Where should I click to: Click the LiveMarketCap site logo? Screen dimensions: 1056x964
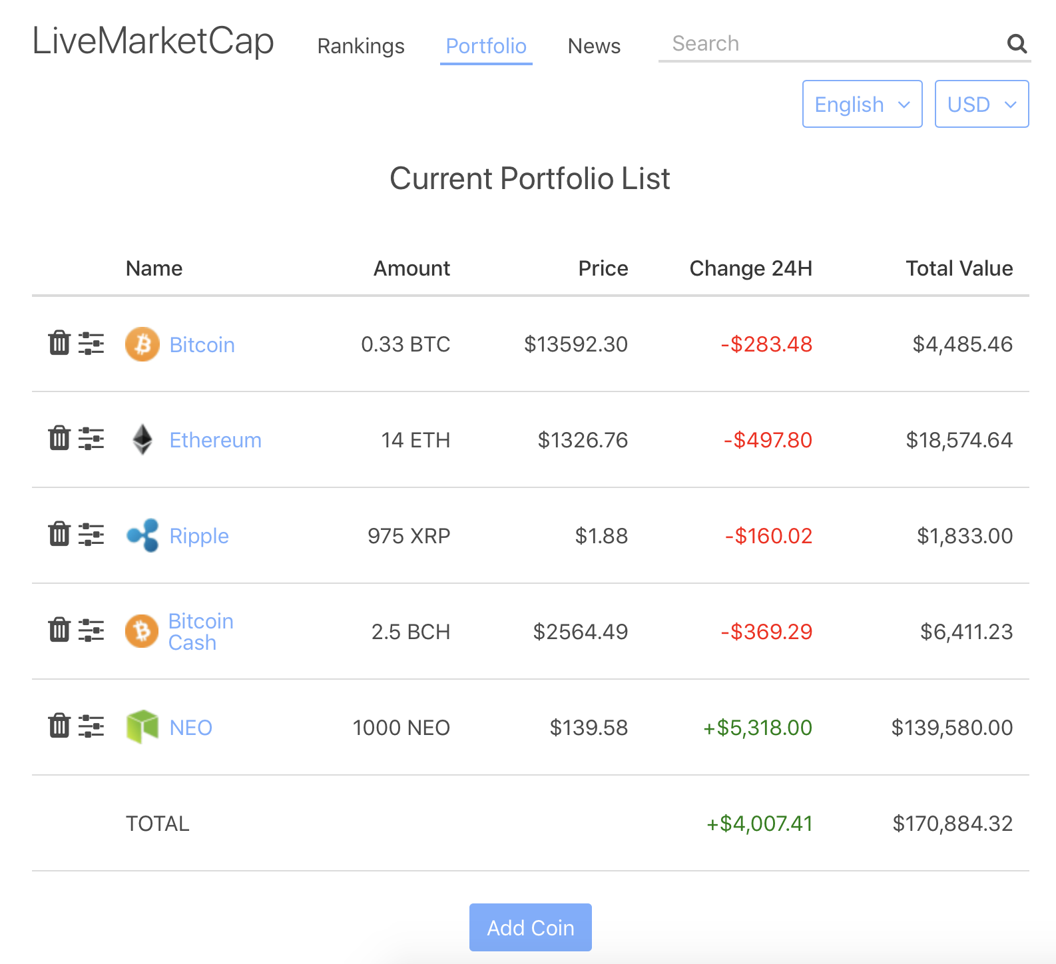pos(153,41)
